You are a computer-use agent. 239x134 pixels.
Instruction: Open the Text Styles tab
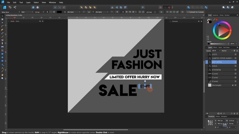(x=226, y=48)
